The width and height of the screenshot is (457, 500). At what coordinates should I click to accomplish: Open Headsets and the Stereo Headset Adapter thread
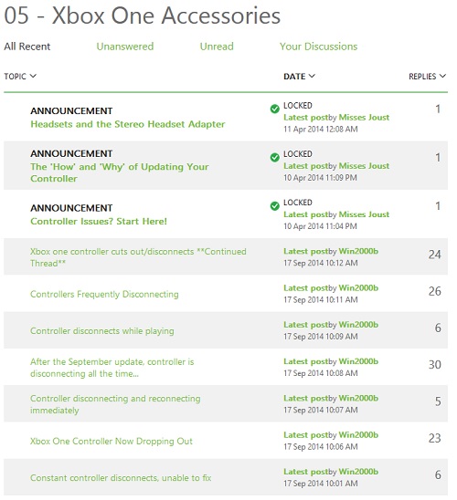click(127, 124)
